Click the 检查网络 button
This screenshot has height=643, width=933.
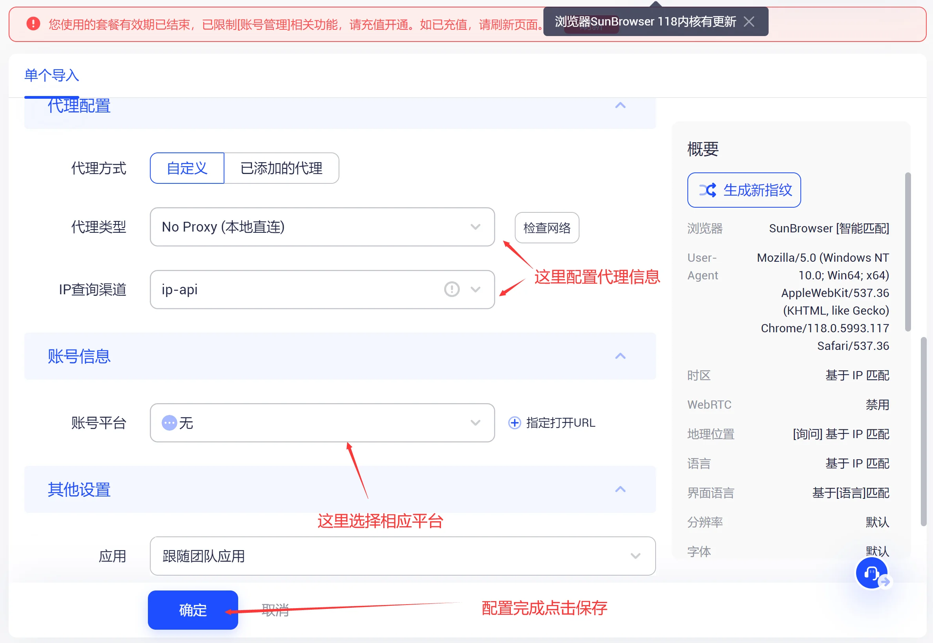point(547,228)
